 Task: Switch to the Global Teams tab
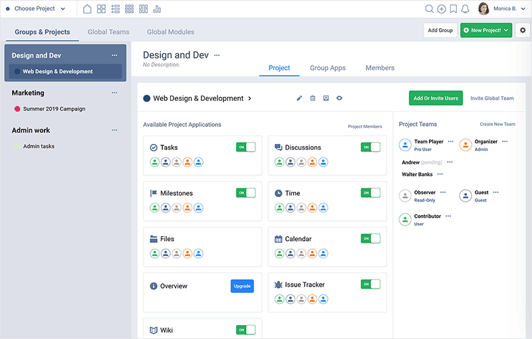108,32
